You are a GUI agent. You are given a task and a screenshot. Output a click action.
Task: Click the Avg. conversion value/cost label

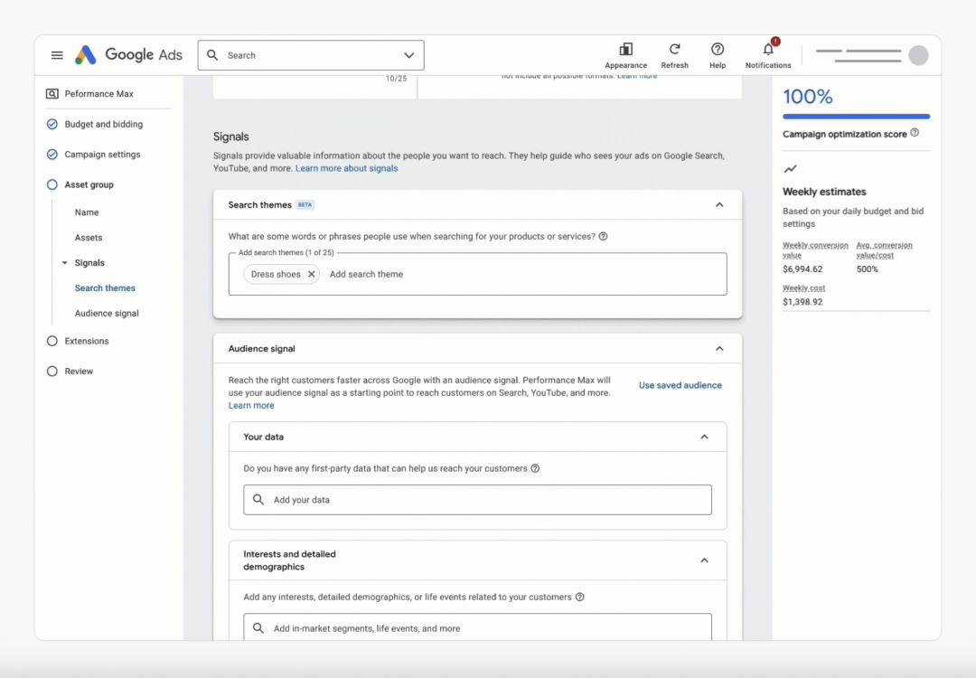884,250
